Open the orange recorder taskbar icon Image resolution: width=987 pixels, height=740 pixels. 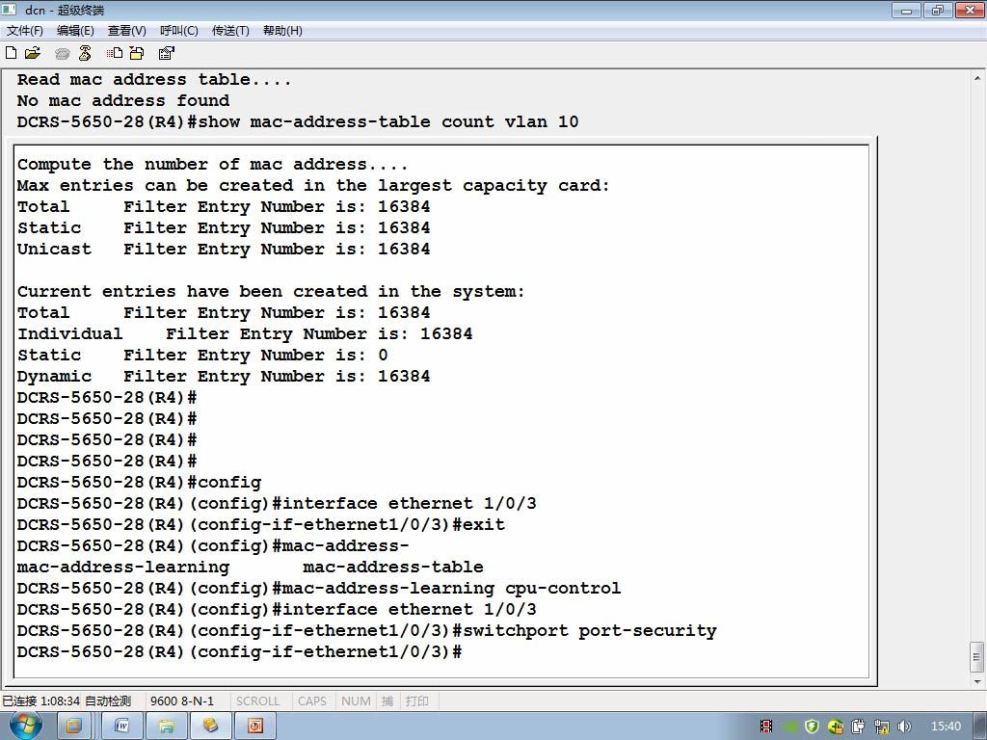255,727
